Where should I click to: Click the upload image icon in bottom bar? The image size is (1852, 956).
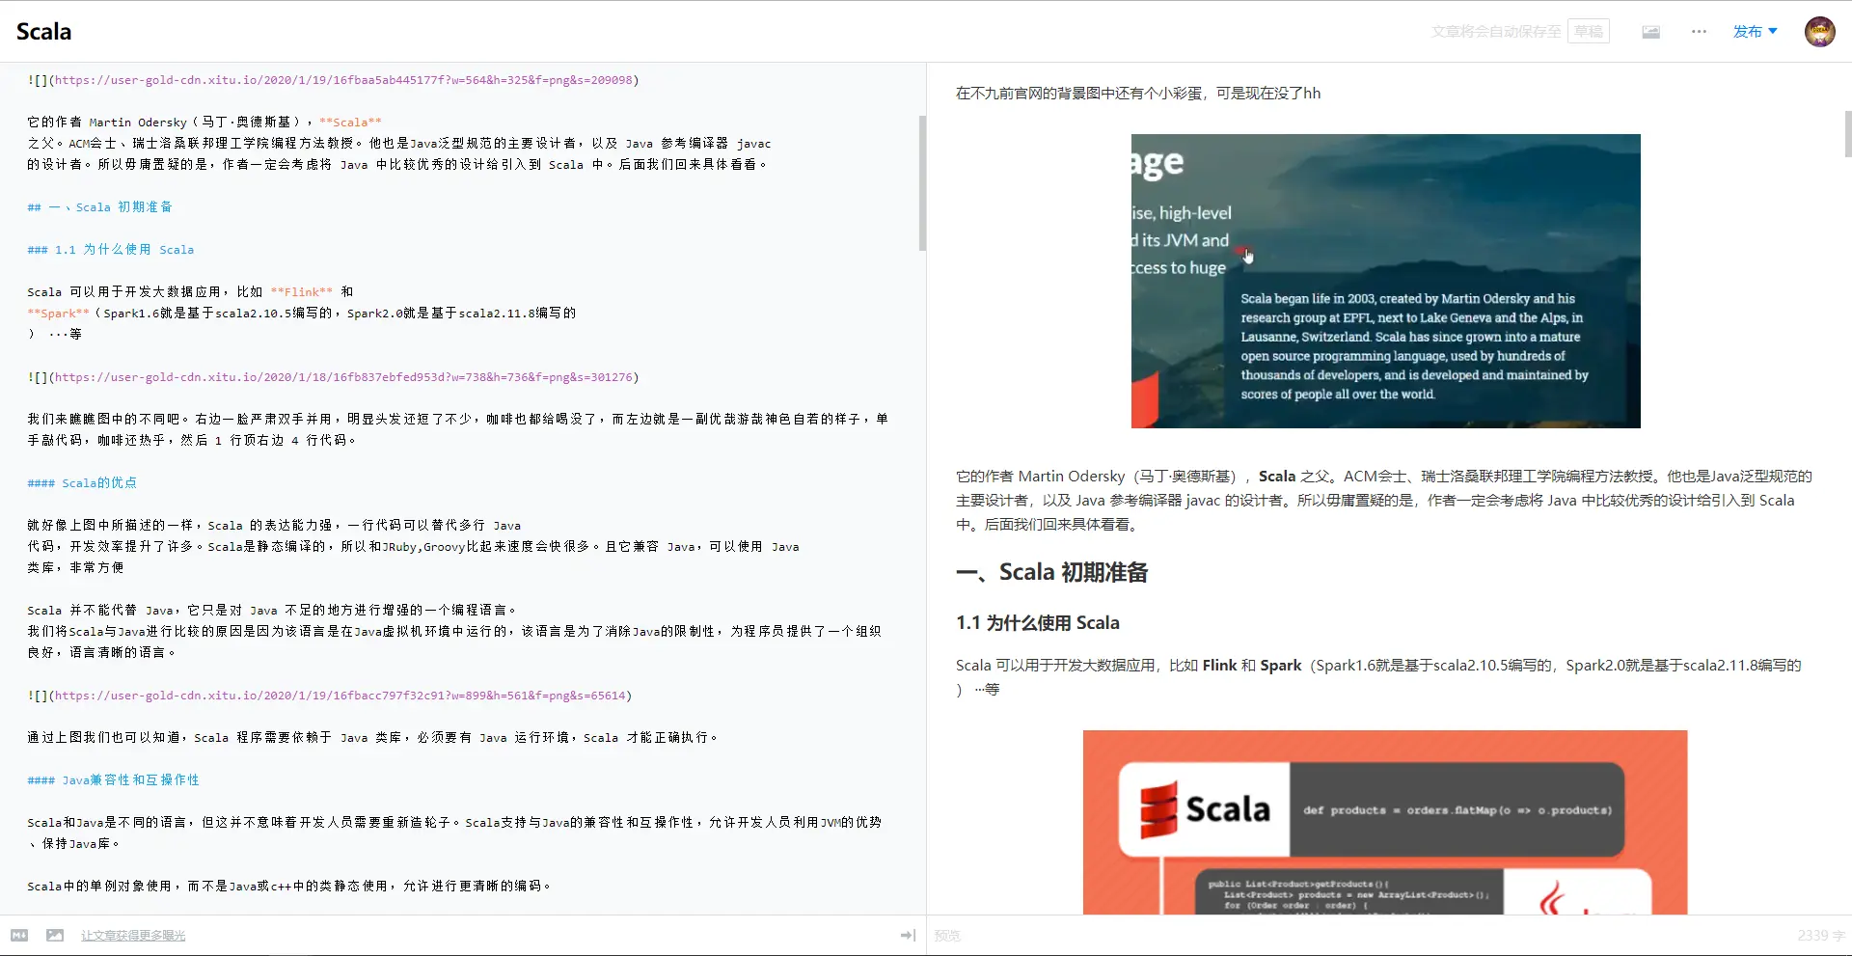55,936
